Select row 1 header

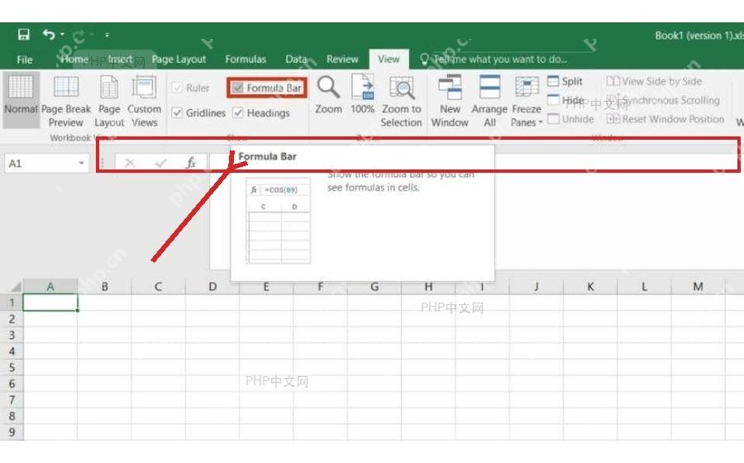tap(12, 303)
